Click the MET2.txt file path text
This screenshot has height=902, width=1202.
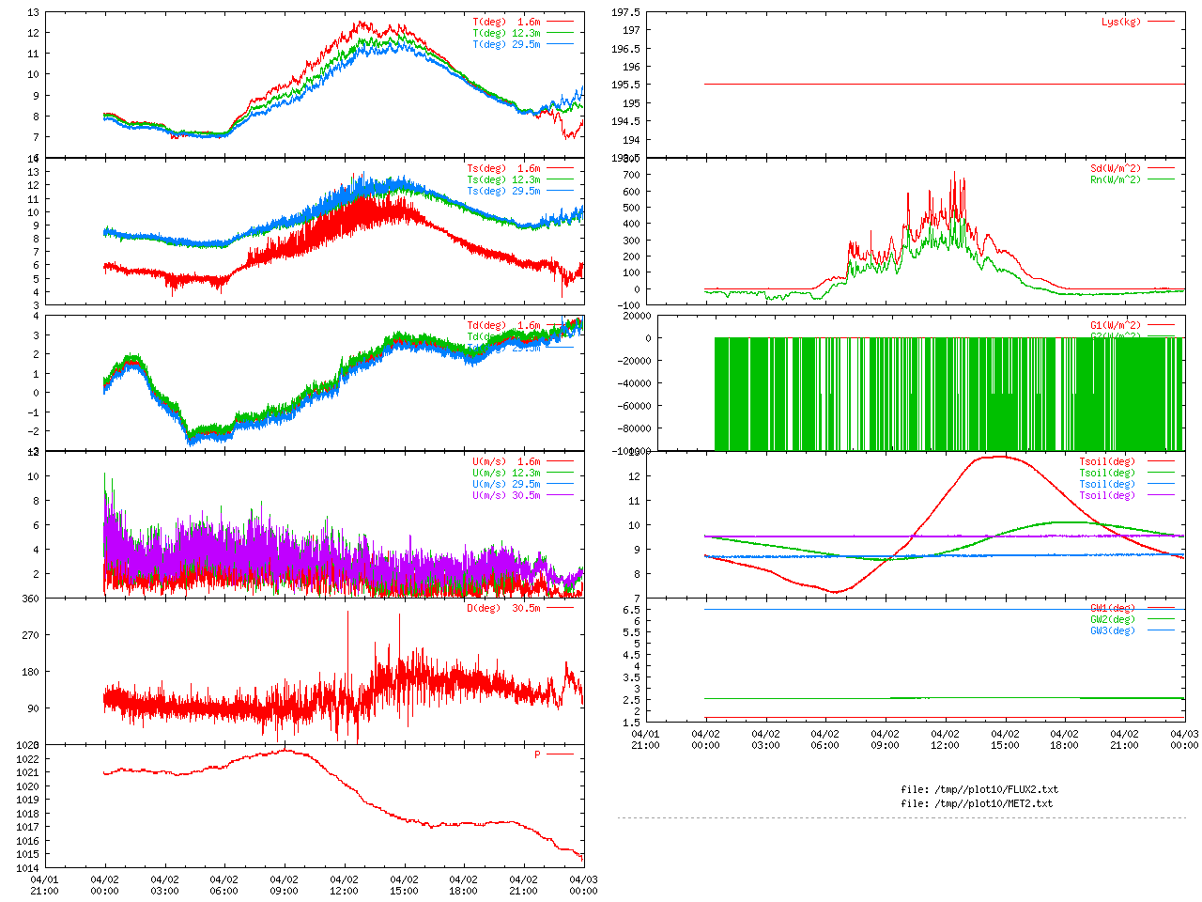[977, 803]
